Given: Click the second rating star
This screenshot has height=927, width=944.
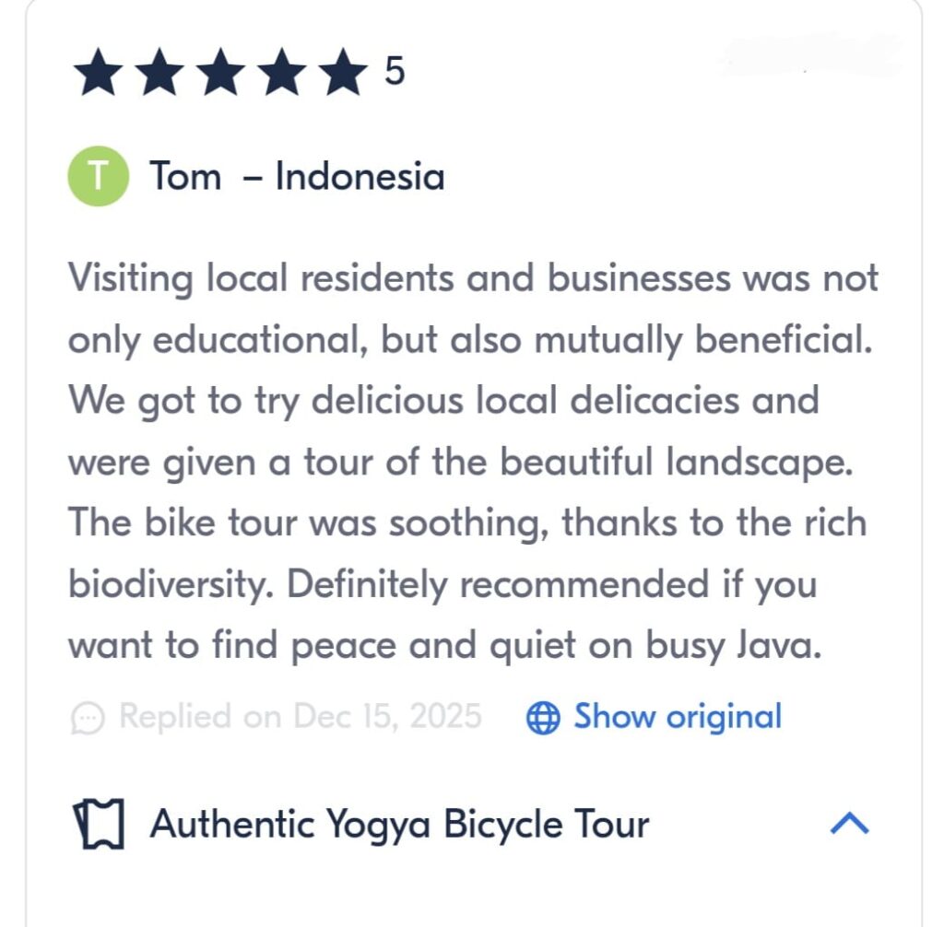Looking at the screenshot, I should pos(161,74).
